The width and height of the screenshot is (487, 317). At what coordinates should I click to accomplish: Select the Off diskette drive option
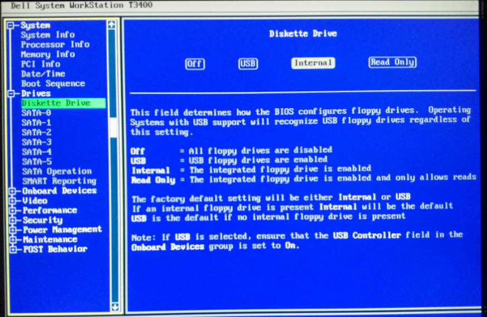pyautogui.click(x=194, y=63)
